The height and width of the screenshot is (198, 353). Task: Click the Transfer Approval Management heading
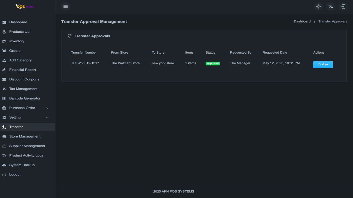coord(94,21)
